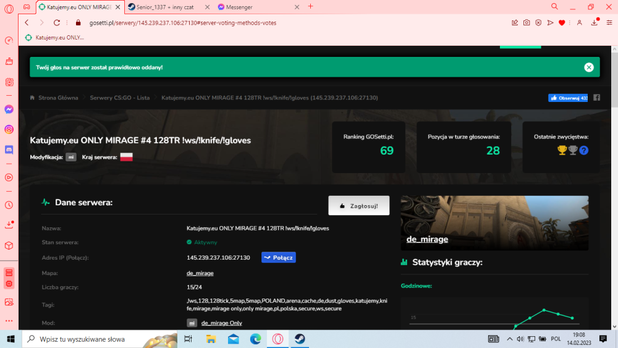This screenshot has width=618, height=348.
Task: Close the Messenger tab
Action: click(297, 7)
